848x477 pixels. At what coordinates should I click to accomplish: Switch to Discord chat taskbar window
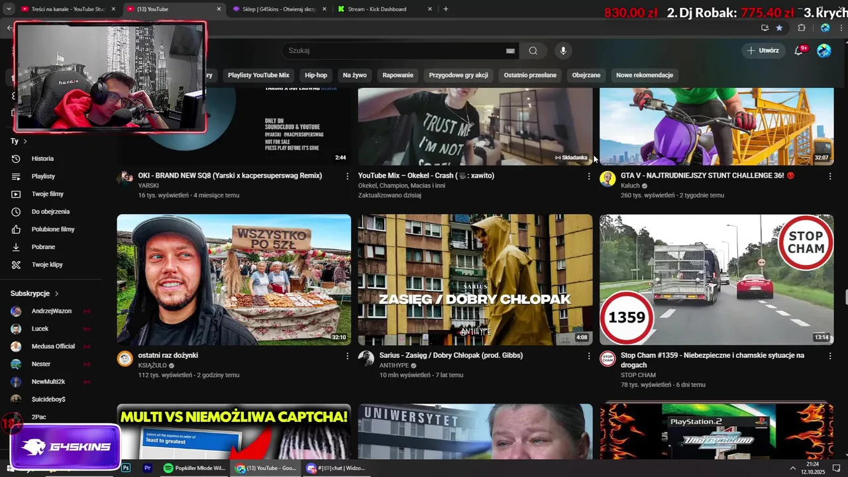[x=336, y=468]
